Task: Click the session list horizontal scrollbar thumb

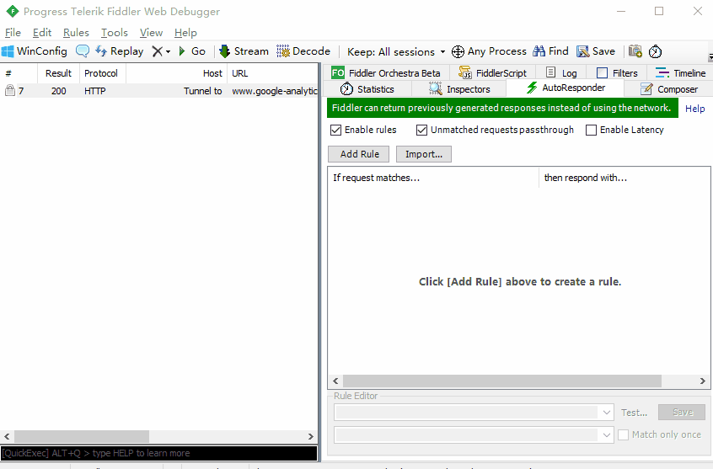Action: (x=82, y=436)
